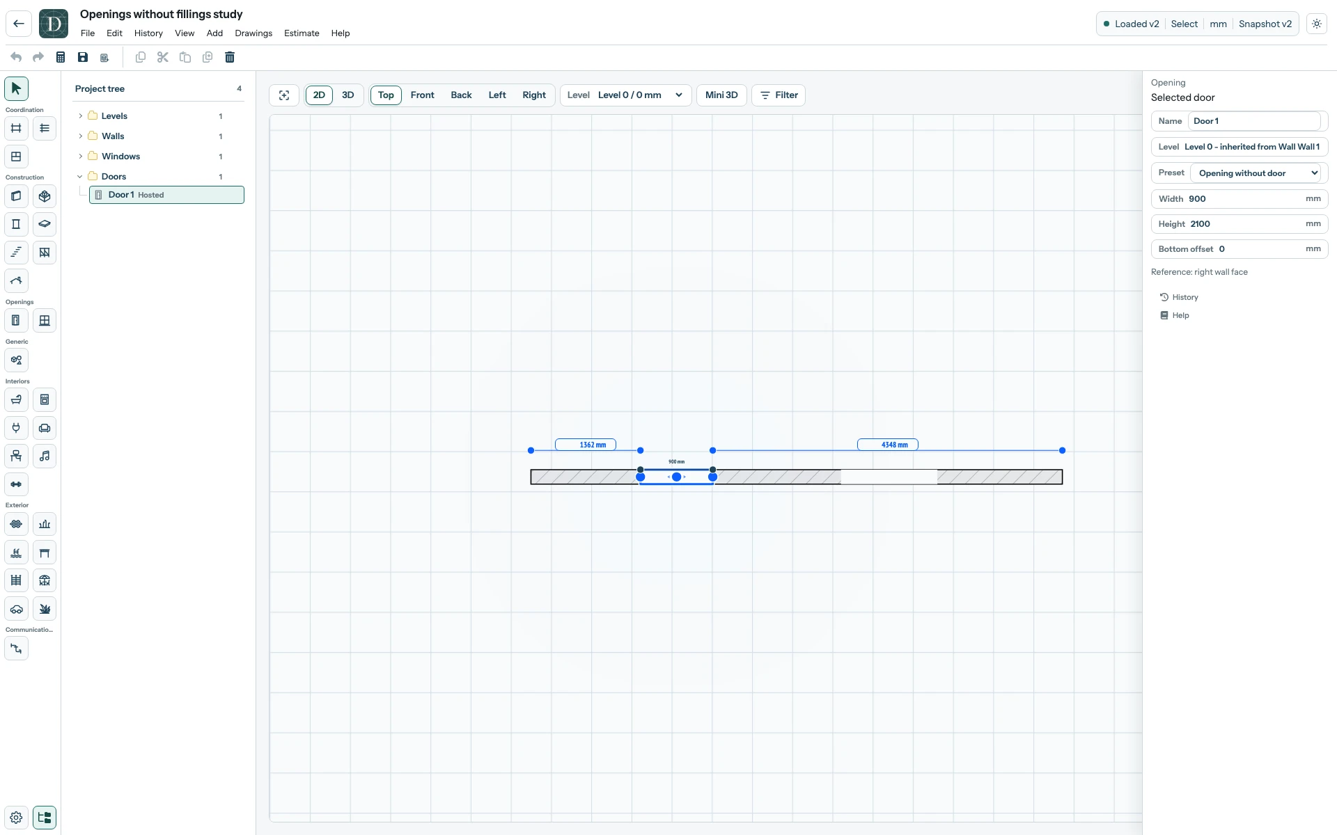Expand the Levels folder
The width and height of the screenshot is (1337, 835).
pyautogui.click(x=81, y=116)
